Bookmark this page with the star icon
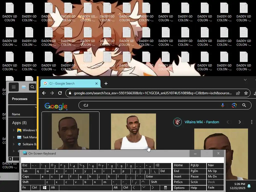Image resolution: width=256 pixels, height=192 pixels. tap(246, 93)
